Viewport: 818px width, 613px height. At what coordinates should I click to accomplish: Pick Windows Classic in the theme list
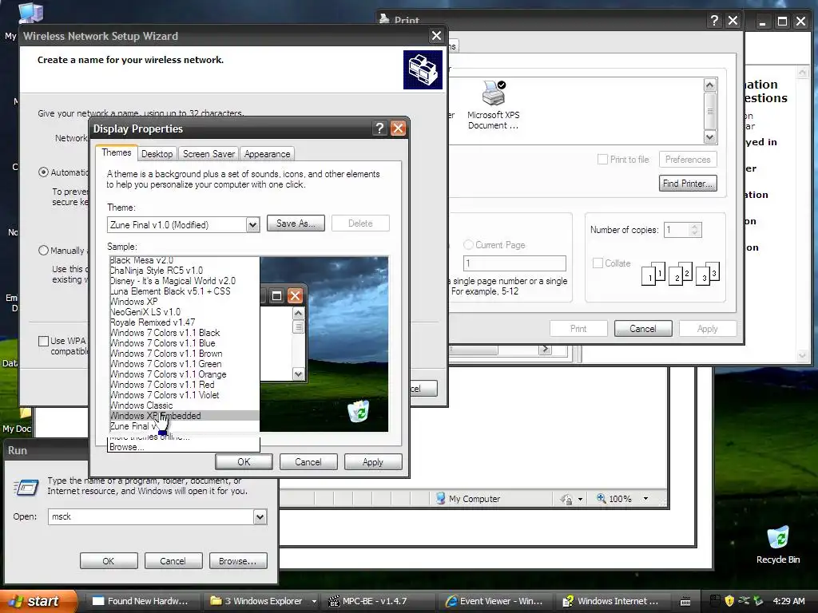point(185,405)
